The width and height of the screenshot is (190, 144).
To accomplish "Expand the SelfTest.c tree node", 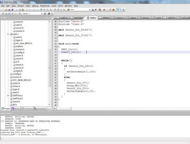I will click(x=8, y=95).
